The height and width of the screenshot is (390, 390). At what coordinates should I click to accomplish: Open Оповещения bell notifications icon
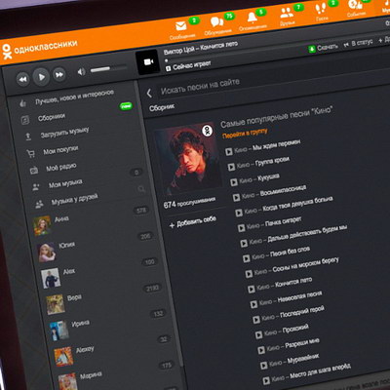(x=252, y=18)
